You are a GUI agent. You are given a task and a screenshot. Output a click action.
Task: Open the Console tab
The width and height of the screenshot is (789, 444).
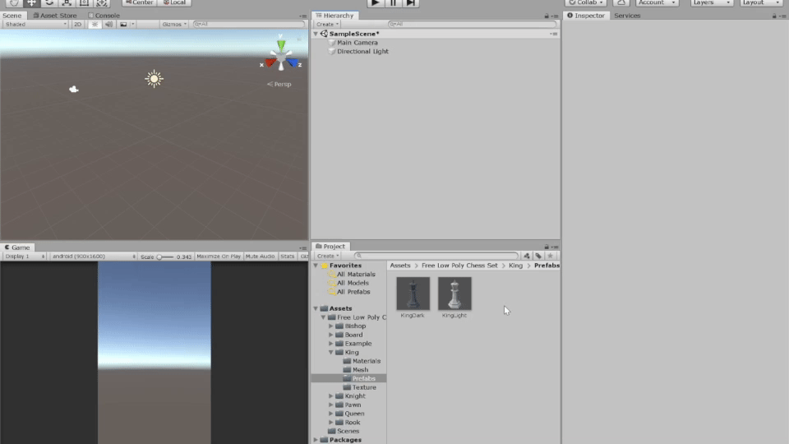tap(104, 16)
